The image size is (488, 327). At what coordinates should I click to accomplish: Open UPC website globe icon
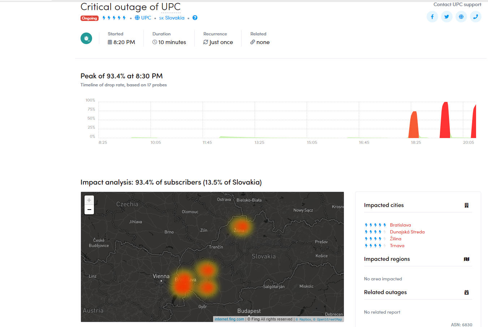(461, 17)
